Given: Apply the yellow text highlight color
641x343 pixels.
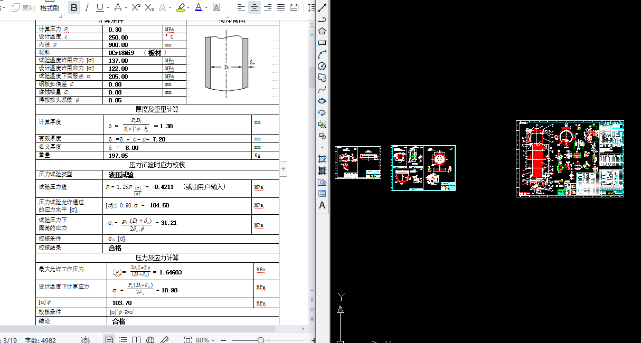Looking at the screenshot, I should (x=181, y=7).
